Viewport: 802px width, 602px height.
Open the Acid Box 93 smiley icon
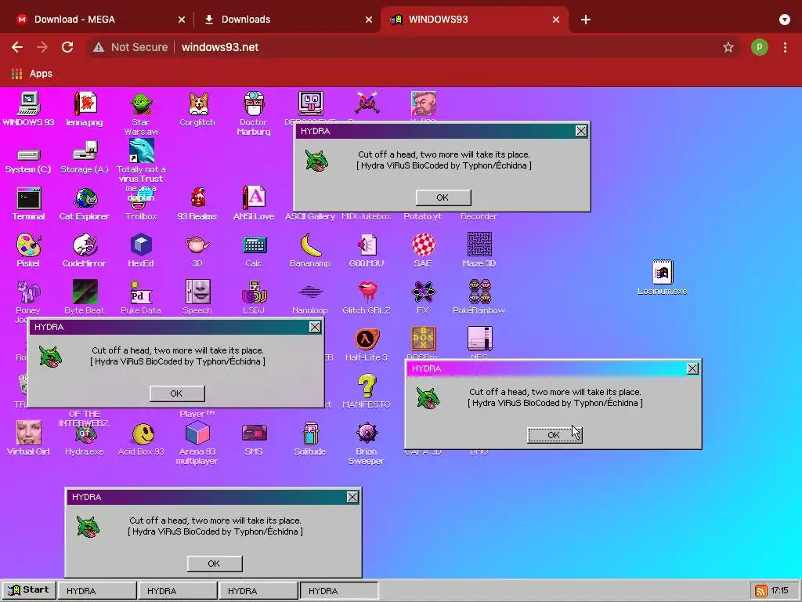141,438
